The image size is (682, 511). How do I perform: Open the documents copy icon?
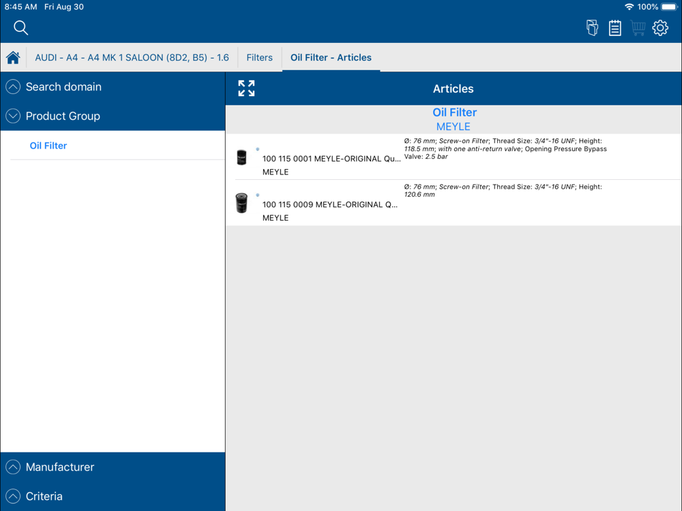pyautogui.click(x=592, y=28)
